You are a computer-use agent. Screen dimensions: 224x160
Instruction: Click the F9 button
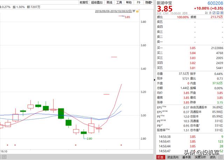point(139,2)
